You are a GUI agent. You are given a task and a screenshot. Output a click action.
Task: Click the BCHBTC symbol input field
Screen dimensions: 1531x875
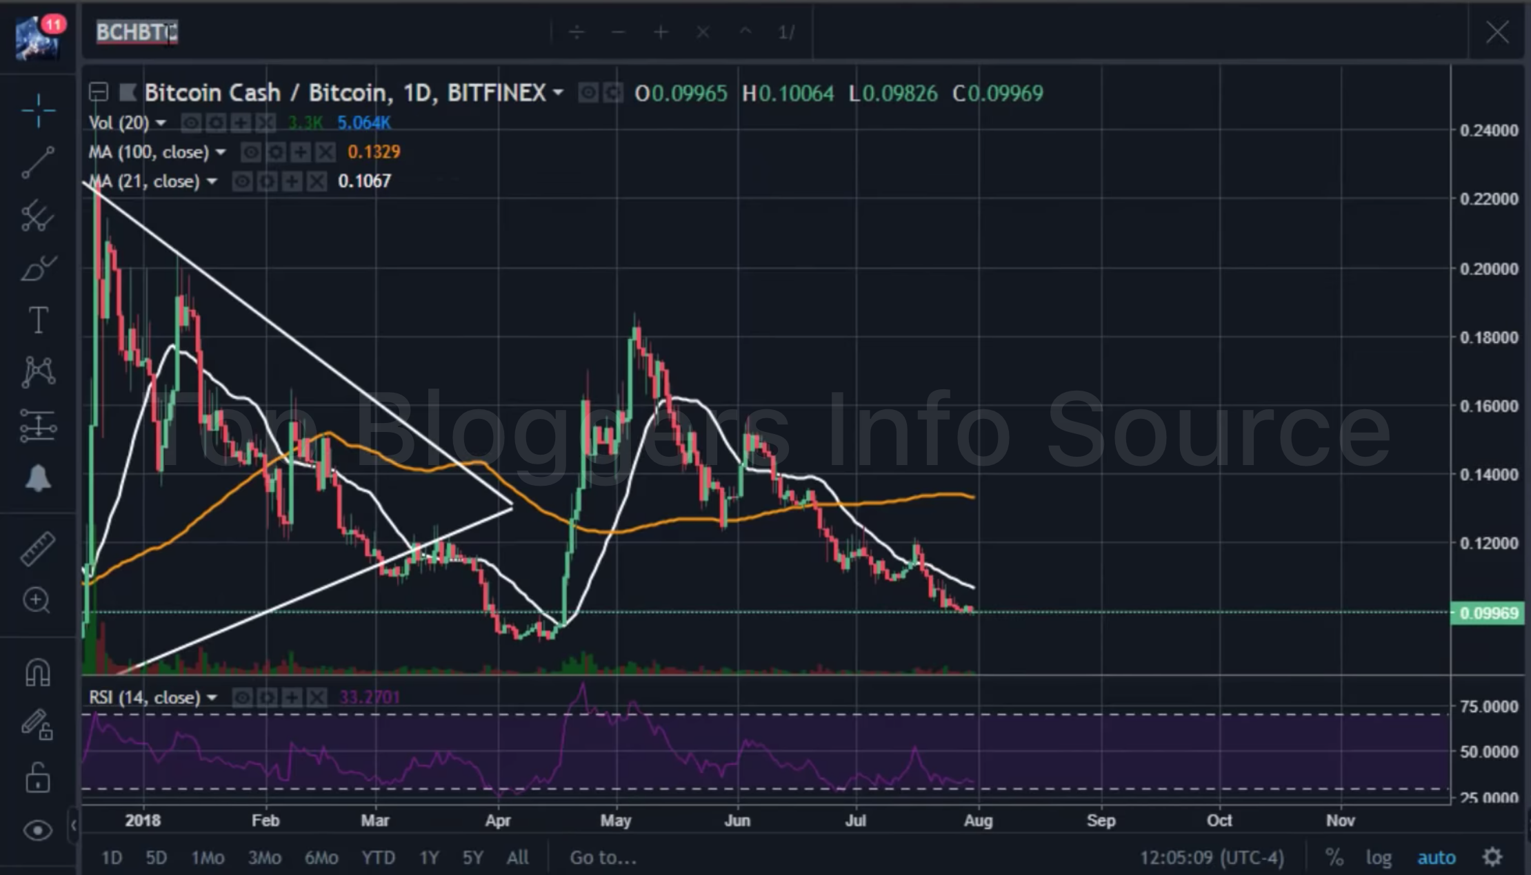(137, 32)
